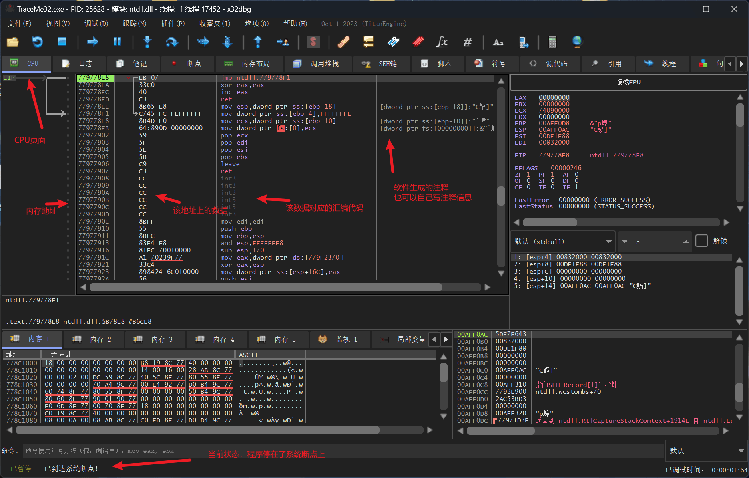
Task: Switch to the 日志 tab
Action: pos(79,63)
